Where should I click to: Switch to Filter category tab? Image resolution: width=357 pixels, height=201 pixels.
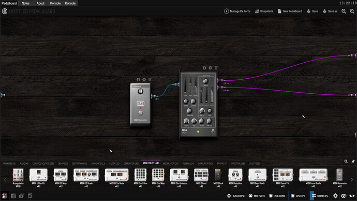114,163
